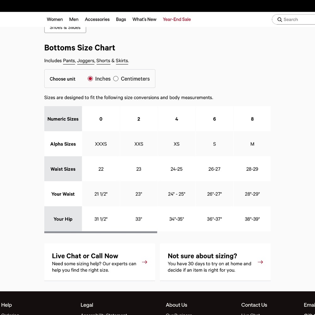Click the search magnifier icon
The image size is (315, 315).
coord(279,20)
